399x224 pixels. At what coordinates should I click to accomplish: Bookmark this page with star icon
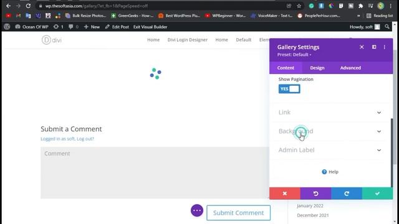click(x=299, y=6)
